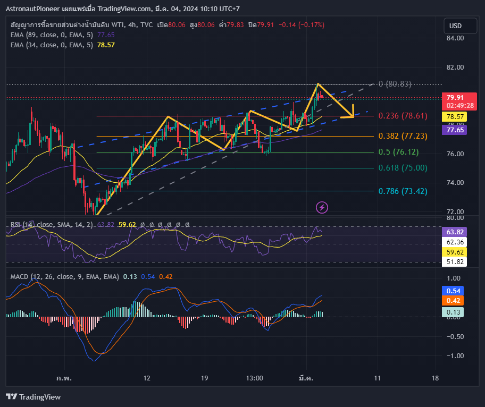Select the 0.5 (76.12) Fibonacci label
Screen dimensions: 485x407
(x=398, y=152)
